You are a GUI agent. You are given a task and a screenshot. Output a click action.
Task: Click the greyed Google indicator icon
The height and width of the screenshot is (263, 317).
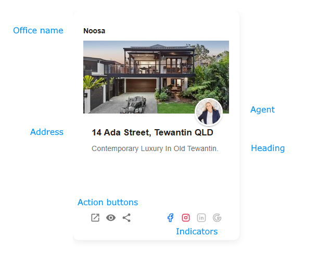[x=217, y=218]
